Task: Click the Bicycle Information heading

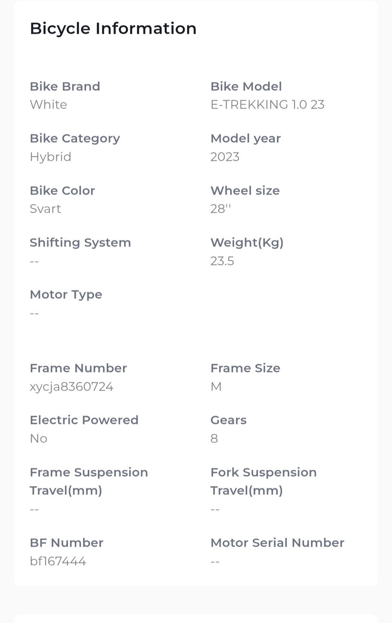Action: tap(113, 29)
